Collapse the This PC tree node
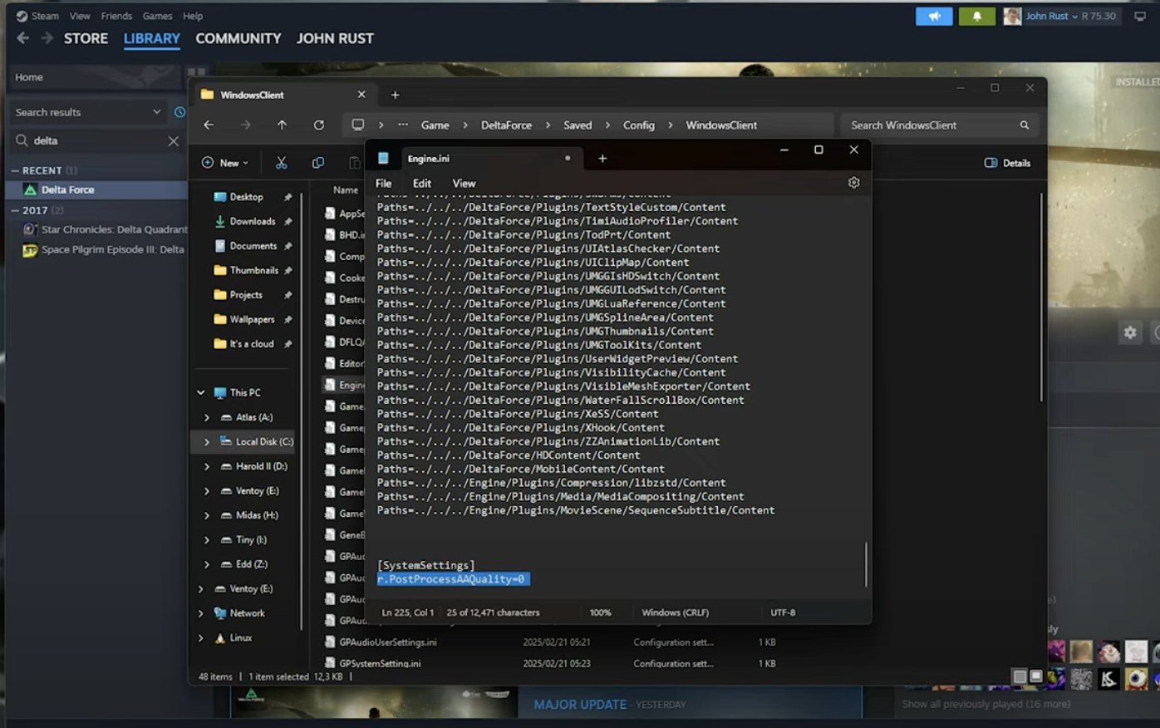Viewport: 1160px width, 728px height. coord(200,392)
